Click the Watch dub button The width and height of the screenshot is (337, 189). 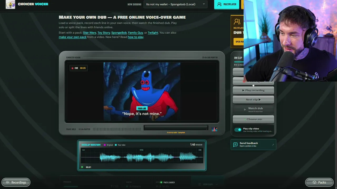tap(253, 109)
